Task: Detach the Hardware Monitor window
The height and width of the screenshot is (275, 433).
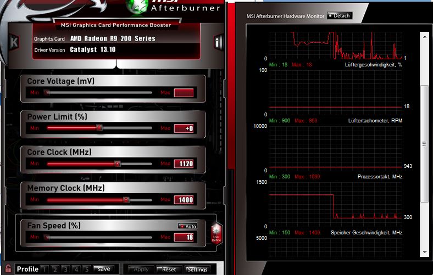Action: (340, 16)
